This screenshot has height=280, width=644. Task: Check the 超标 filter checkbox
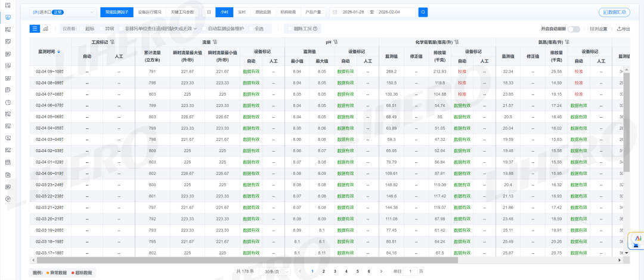(82, 29)
